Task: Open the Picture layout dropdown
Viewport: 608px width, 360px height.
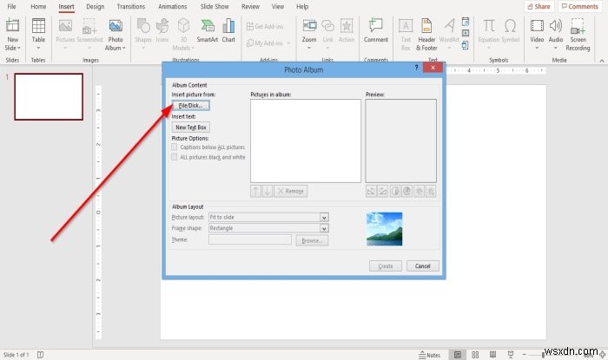Action: tap(324, 218)
